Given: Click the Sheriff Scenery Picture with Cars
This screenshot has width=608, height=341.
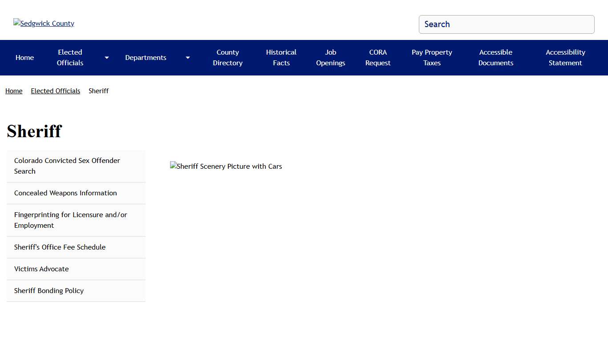Looking at the screenshot, I should click(226, 167).
